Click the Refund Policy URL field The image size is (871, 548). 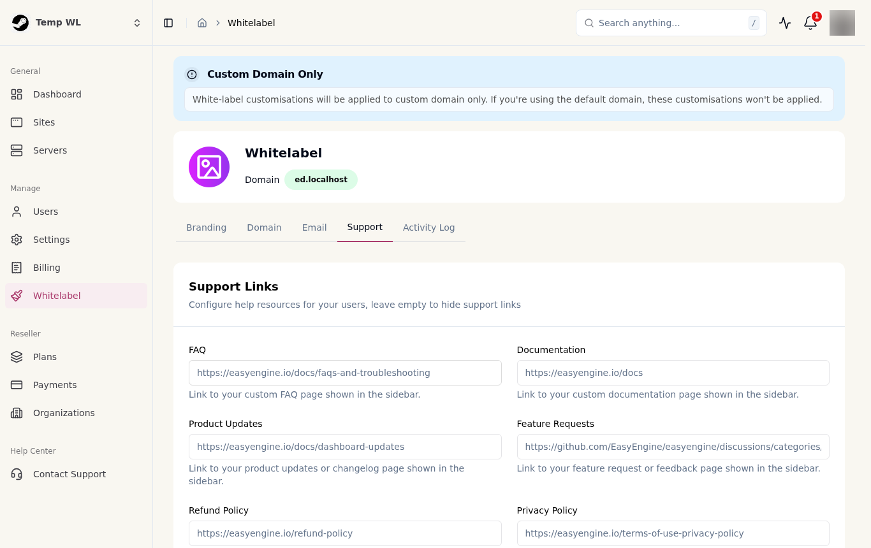pyautogui.click(x=345, y=533)
